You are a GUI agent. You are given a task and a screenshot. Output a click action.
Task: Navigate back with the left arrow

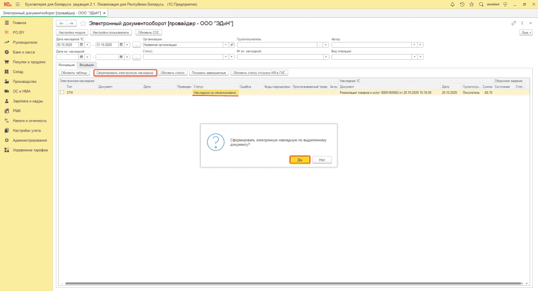tap(61, 24)
